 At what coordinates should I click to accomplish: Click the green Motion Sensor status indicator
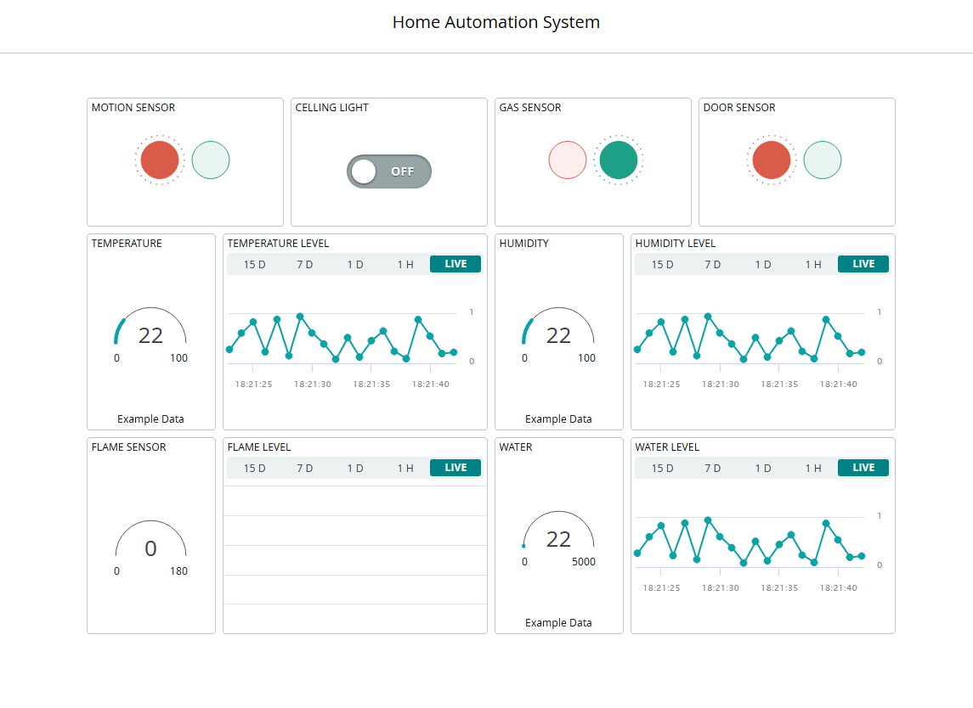(x=211, y=160)
